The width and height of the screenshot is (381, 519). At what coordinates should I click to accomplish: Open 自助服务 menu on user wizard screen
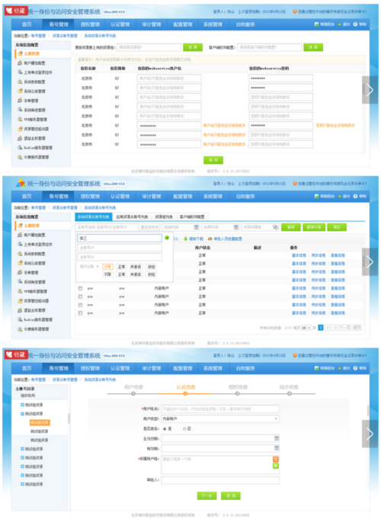click(245, 368)
